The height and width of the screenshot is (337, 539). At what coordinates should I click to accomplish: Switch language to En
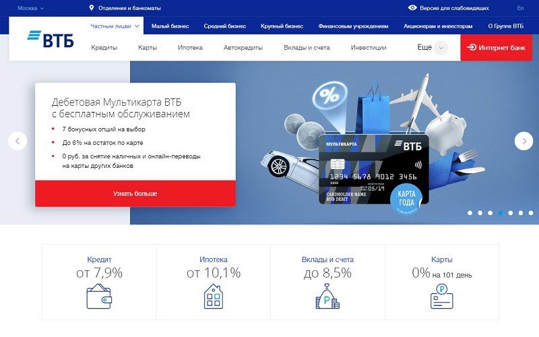tap(520, 8)
